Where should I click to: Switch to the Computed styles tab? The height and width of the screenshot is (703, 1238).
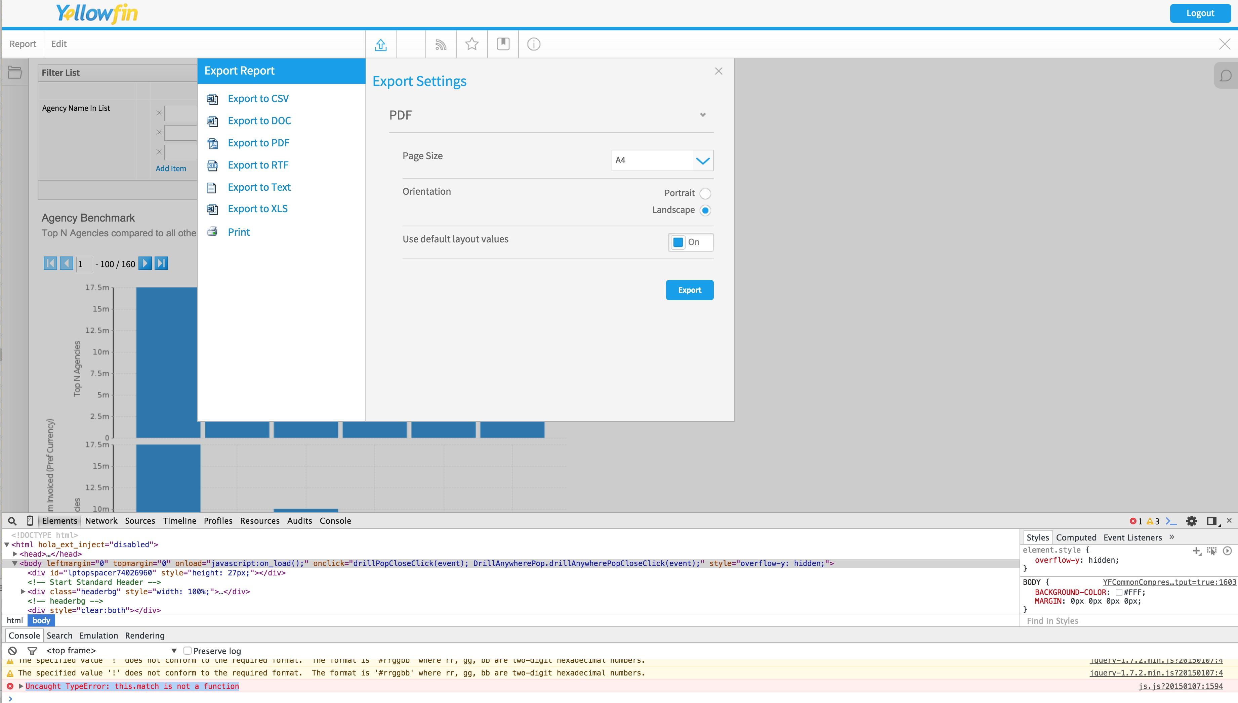tap(1076, 537)
